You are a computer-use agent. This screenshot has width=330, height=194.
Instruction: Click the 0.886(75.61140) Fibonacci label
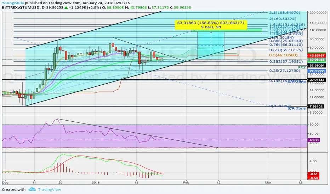[x=286, y=41]
